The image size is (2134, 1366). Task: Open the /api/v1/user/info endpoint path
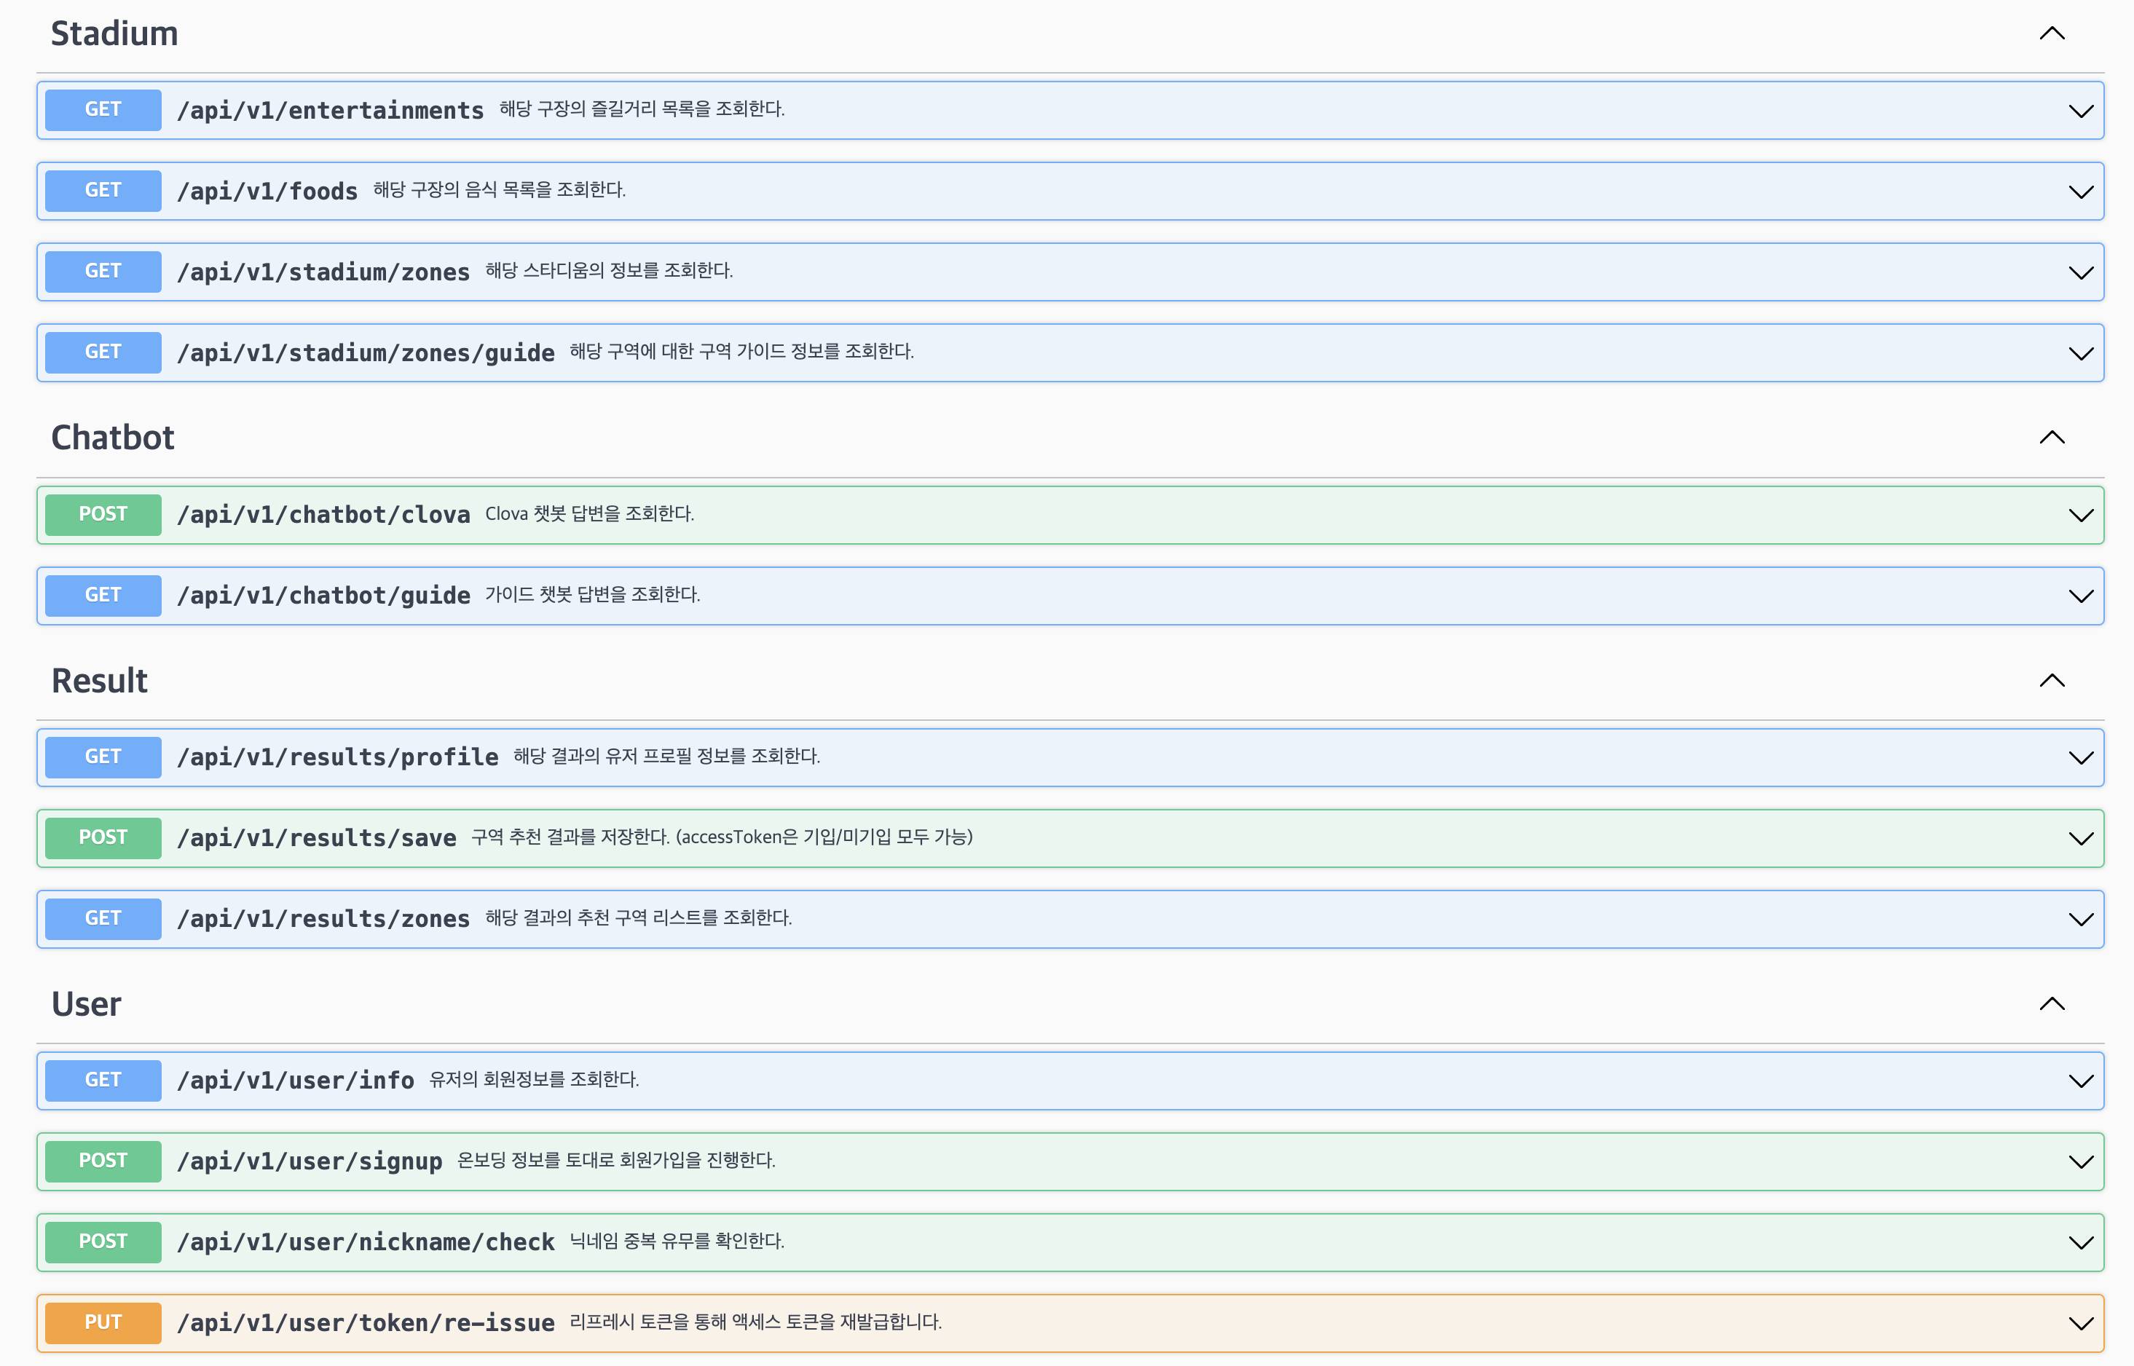coord(296,1081)
